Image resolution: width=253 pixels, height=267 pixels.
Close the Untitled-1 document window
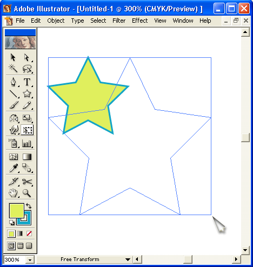pyautogui.click(x=246, y=21)
